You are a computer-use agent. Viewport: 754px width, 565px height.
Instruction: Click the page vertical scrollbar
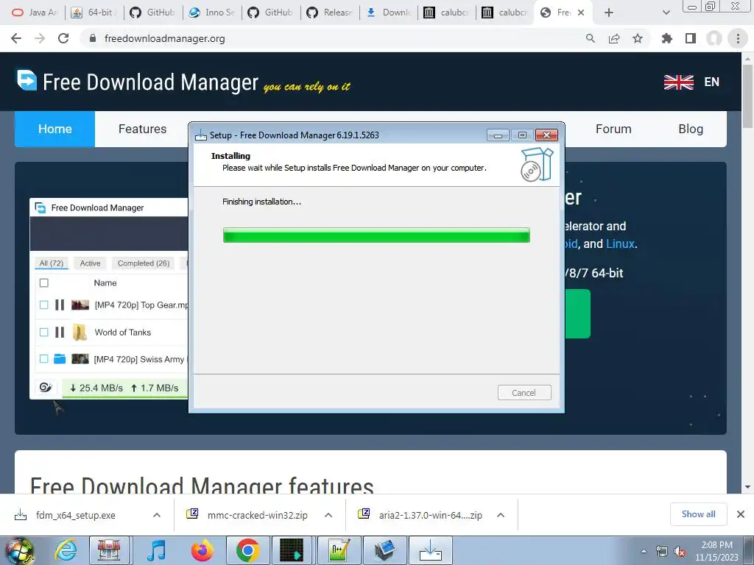(747, 96)
